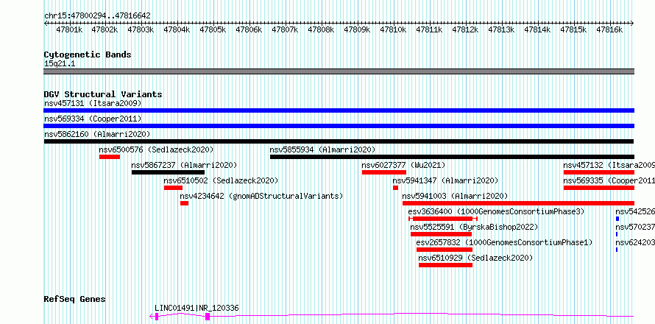Click the nsv457132 (Itsara2009) label
Viewport: 655px width, 324px height.
pos(609,165)
